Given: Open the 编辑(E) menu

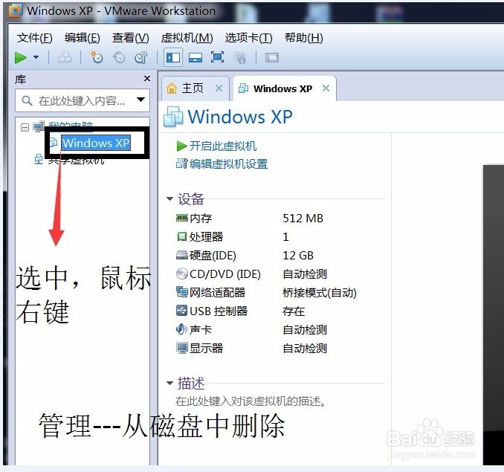Looking at the screenshot, I should click(x=83, y=38).
